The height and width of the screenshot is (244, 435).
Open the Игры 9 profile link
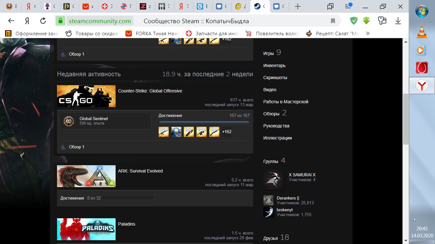tap(272, 53)
